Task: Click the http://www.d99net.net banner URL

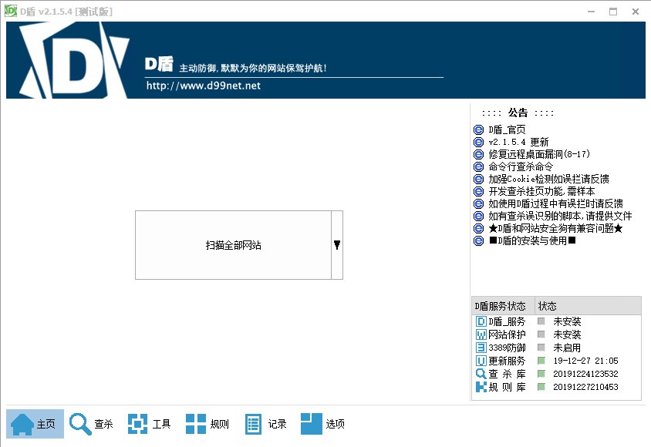Action: 204,86
